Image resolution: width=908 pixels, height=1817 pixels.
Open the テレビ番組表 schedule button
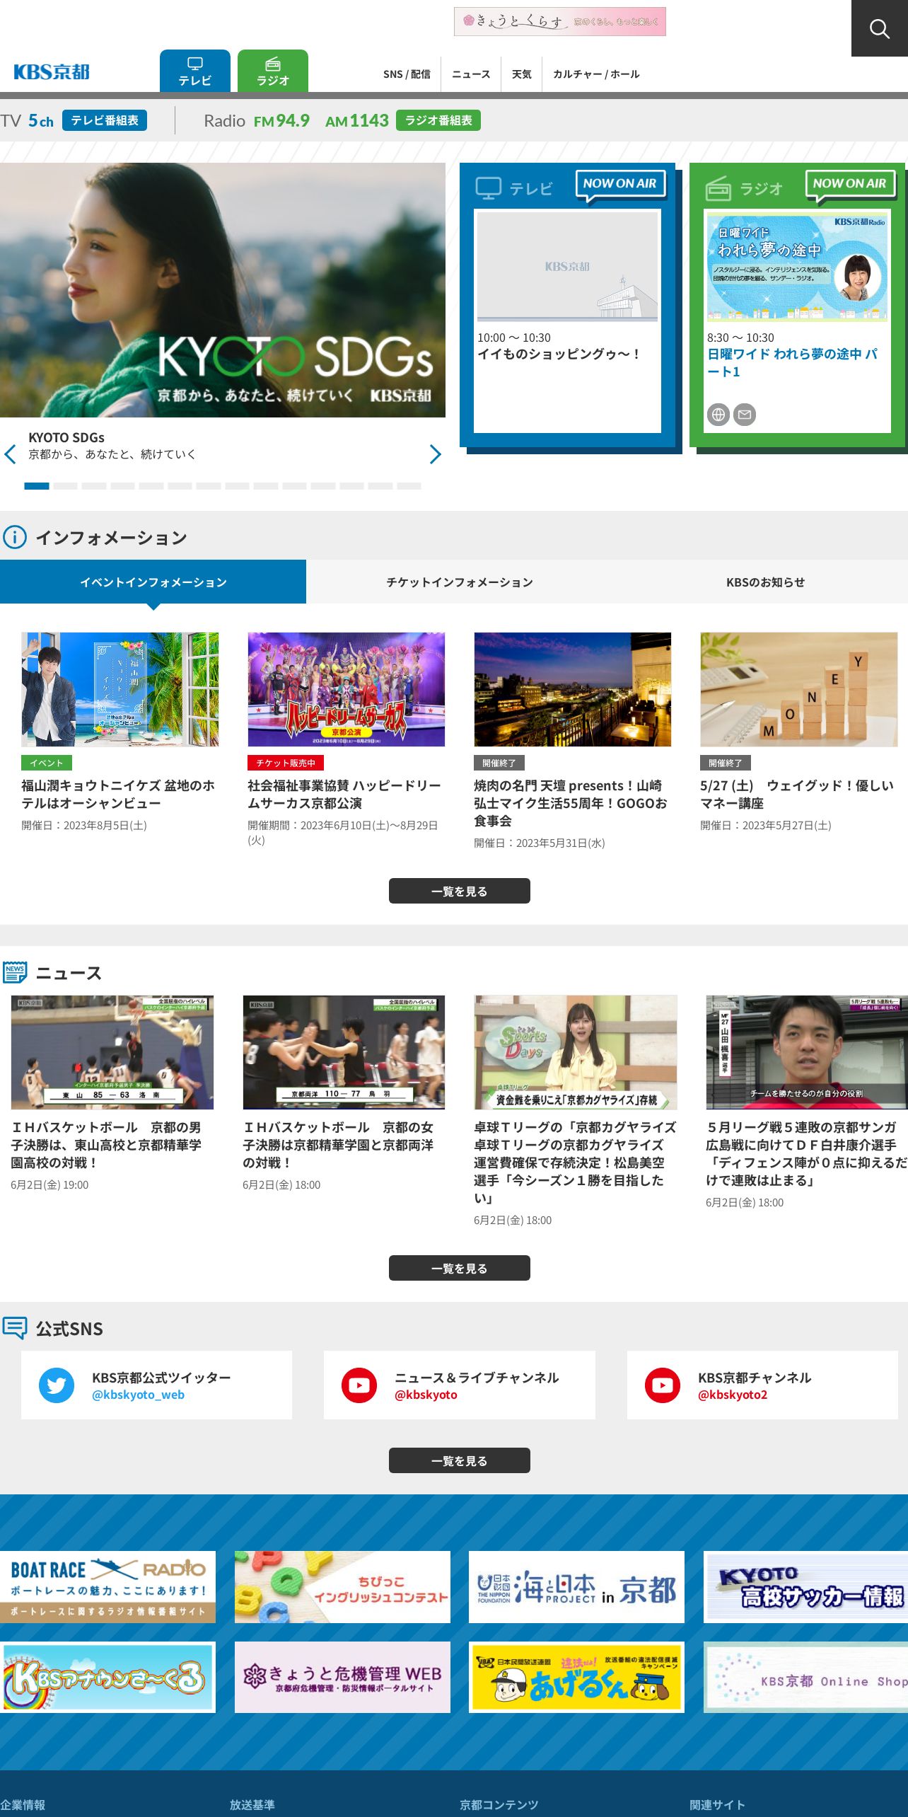click(105, 120)
